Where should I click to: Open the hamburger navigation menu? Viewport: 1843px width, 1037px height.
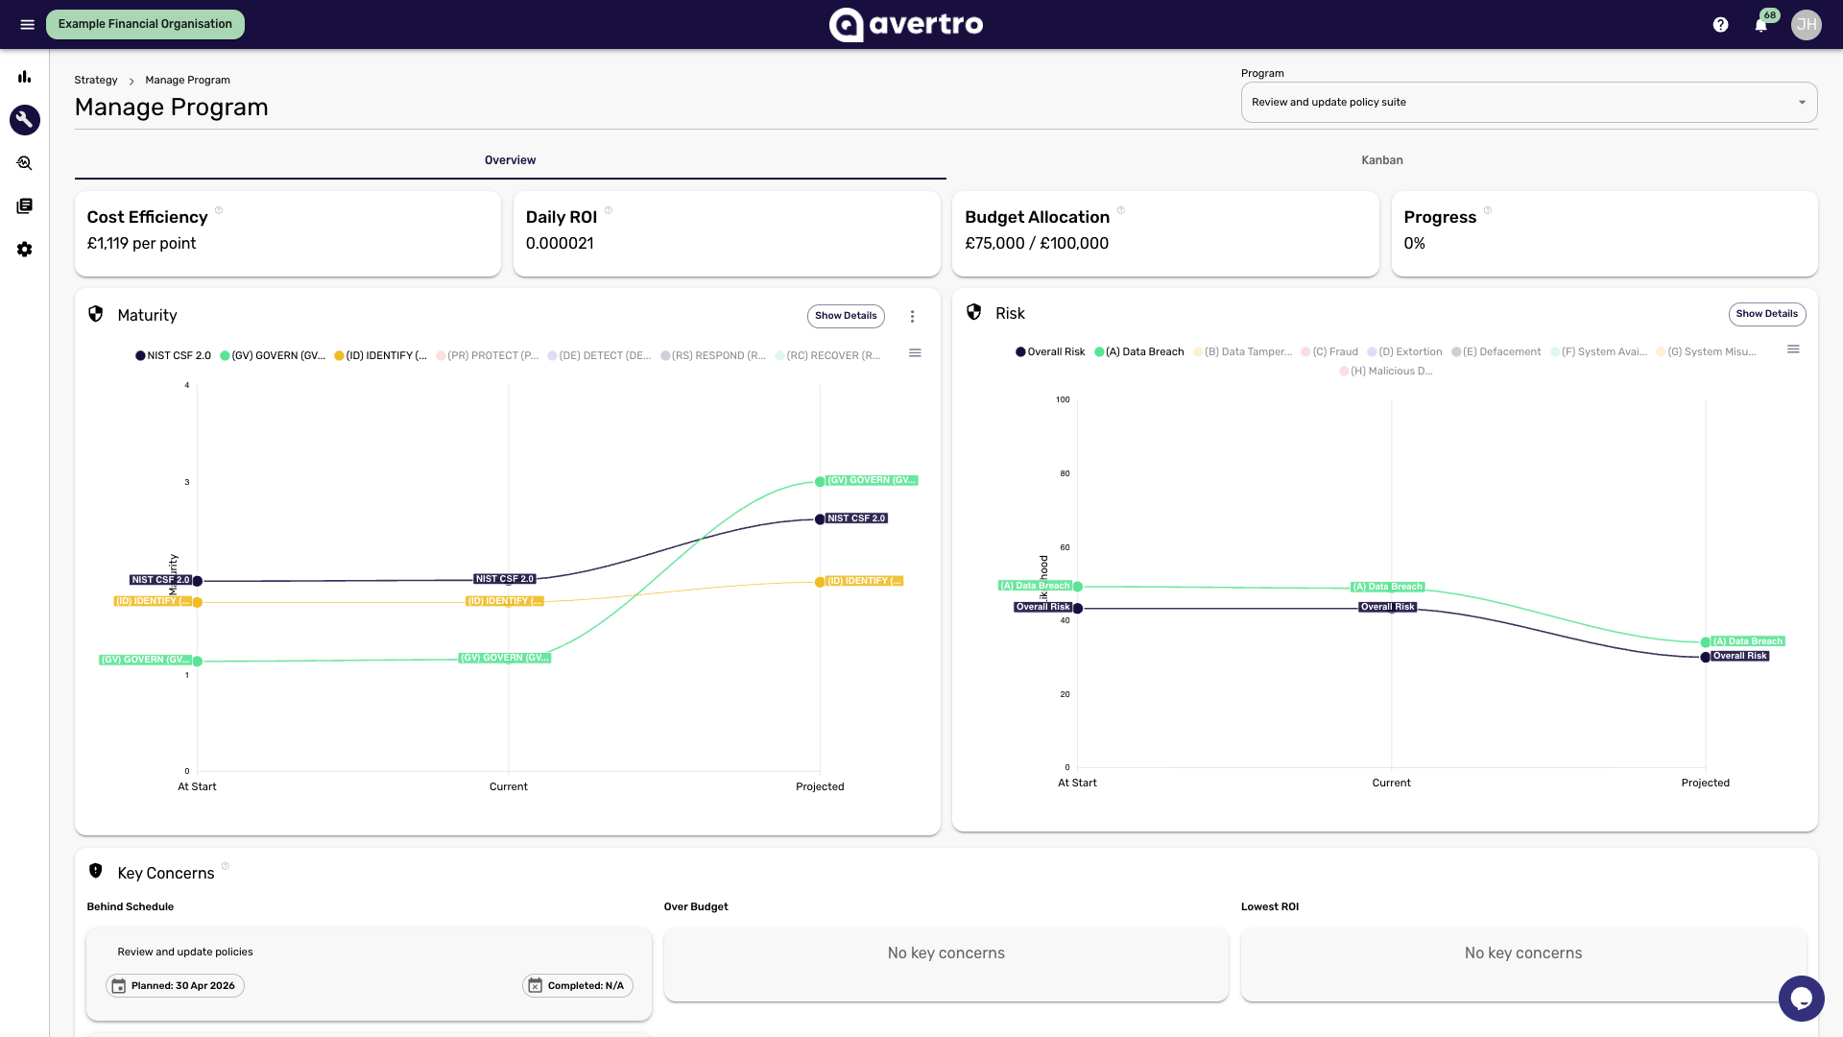click(27, 24)
